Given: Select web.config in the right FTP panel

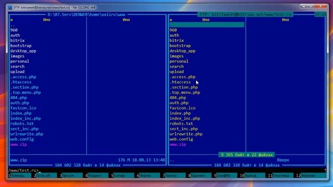Looking at the screenshot, I should (x=181, y=139).
